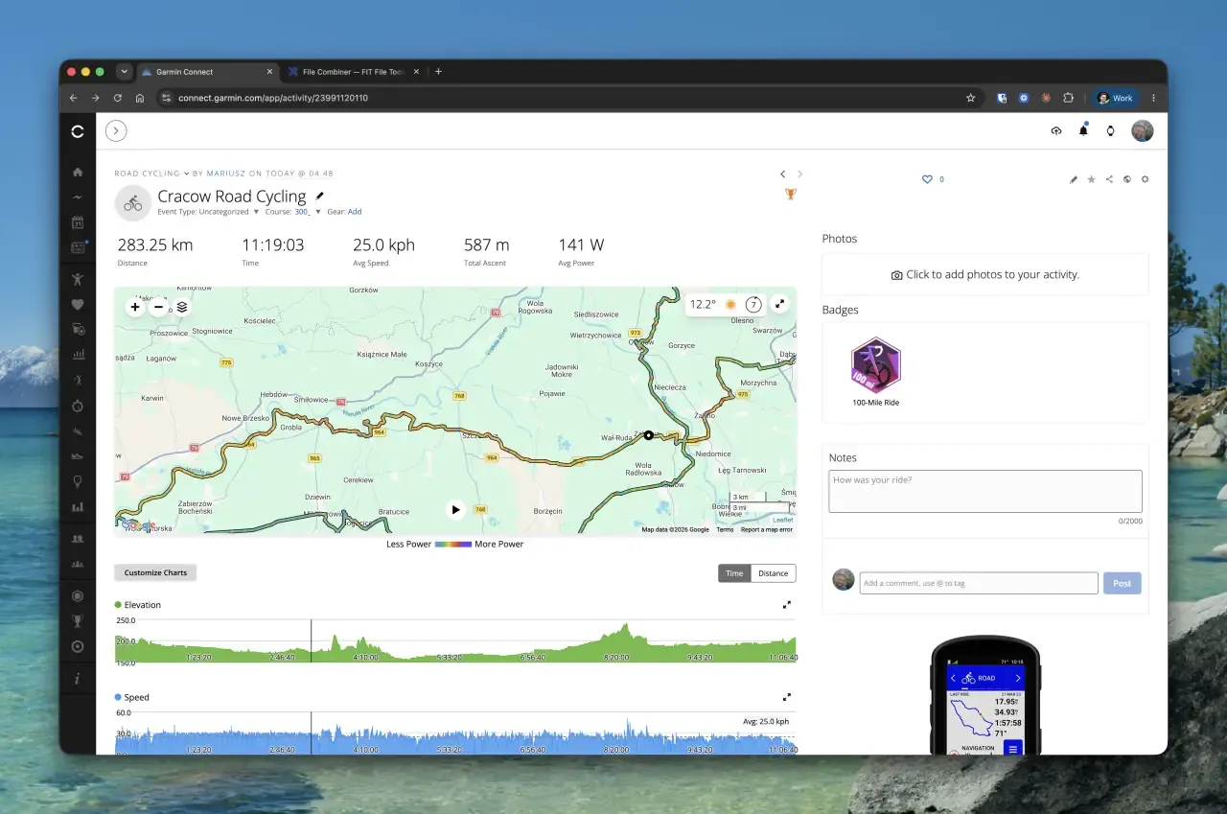Open a new browser tab
The width and height of the screenshot is (1227, 814).
tap(438, 72)
